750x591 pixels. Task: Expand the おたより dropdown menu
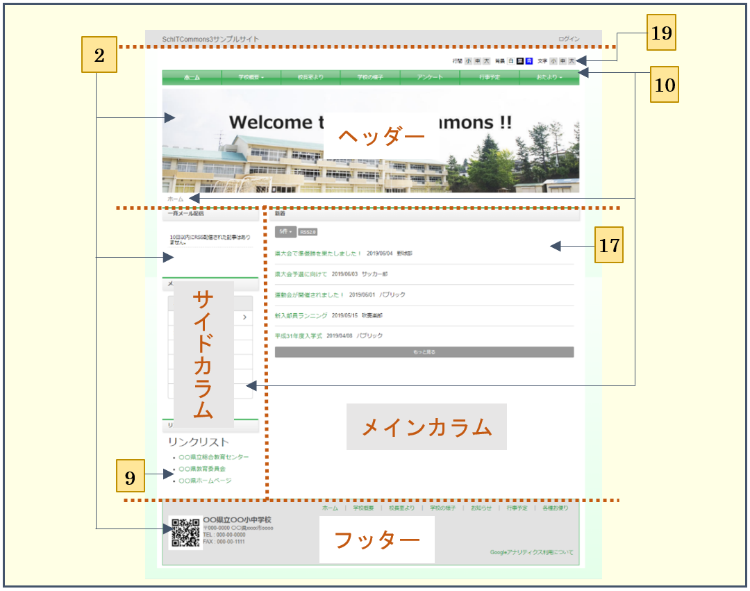click(x=549, y=78)
